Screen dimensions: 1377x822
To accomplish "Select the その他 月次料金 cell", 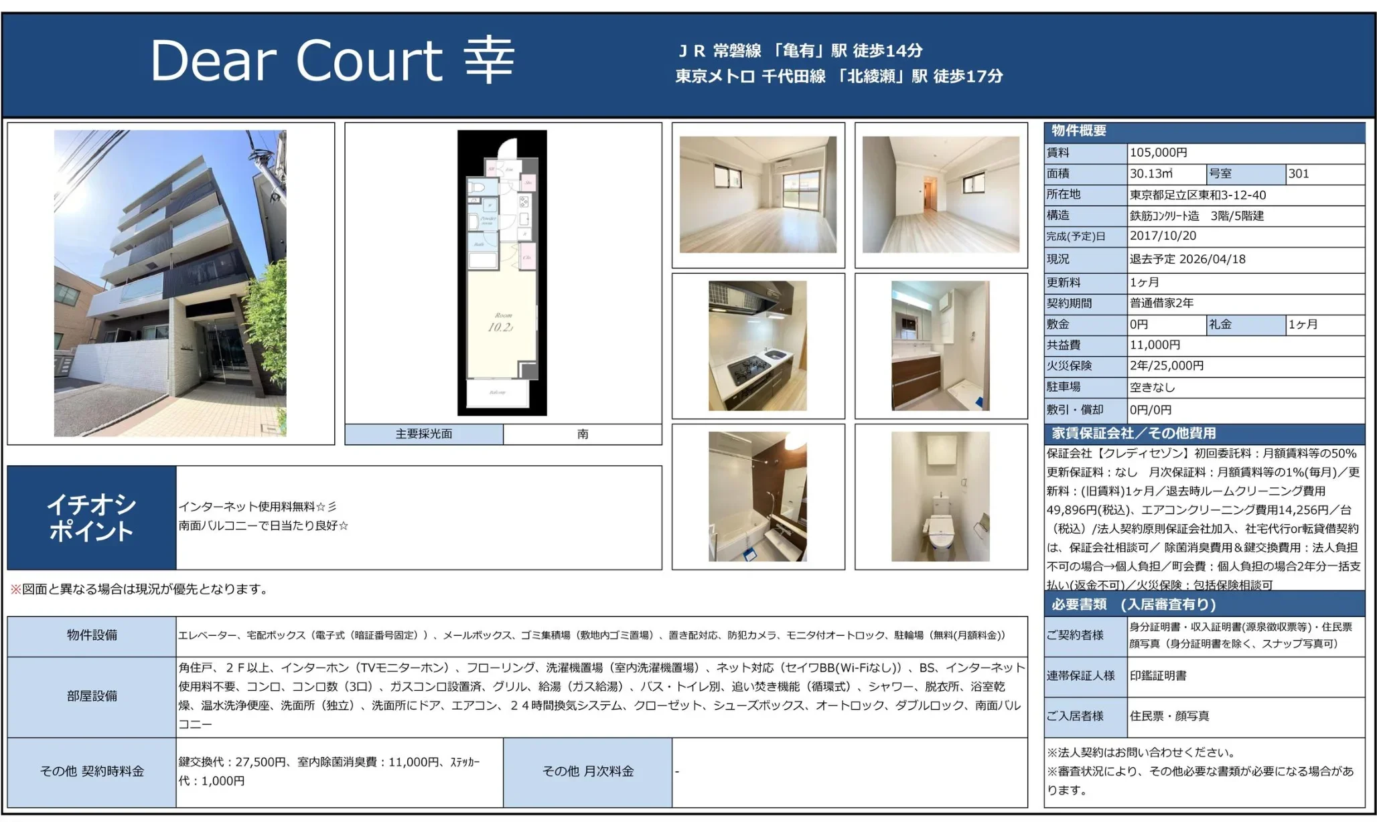I will pyautogui.click(x=587, y=771).
